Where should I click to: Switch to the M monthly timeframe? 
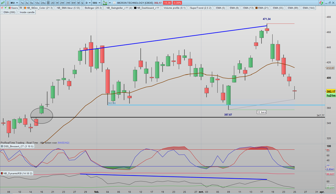pyautogui.click(x=78, y=3)
